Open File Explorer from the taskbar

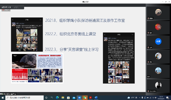pyautogui.click(x=63, y=98)
